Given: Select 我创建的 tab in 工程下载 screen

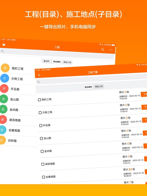Looking at the screenshot, I should tap(88, 87).
